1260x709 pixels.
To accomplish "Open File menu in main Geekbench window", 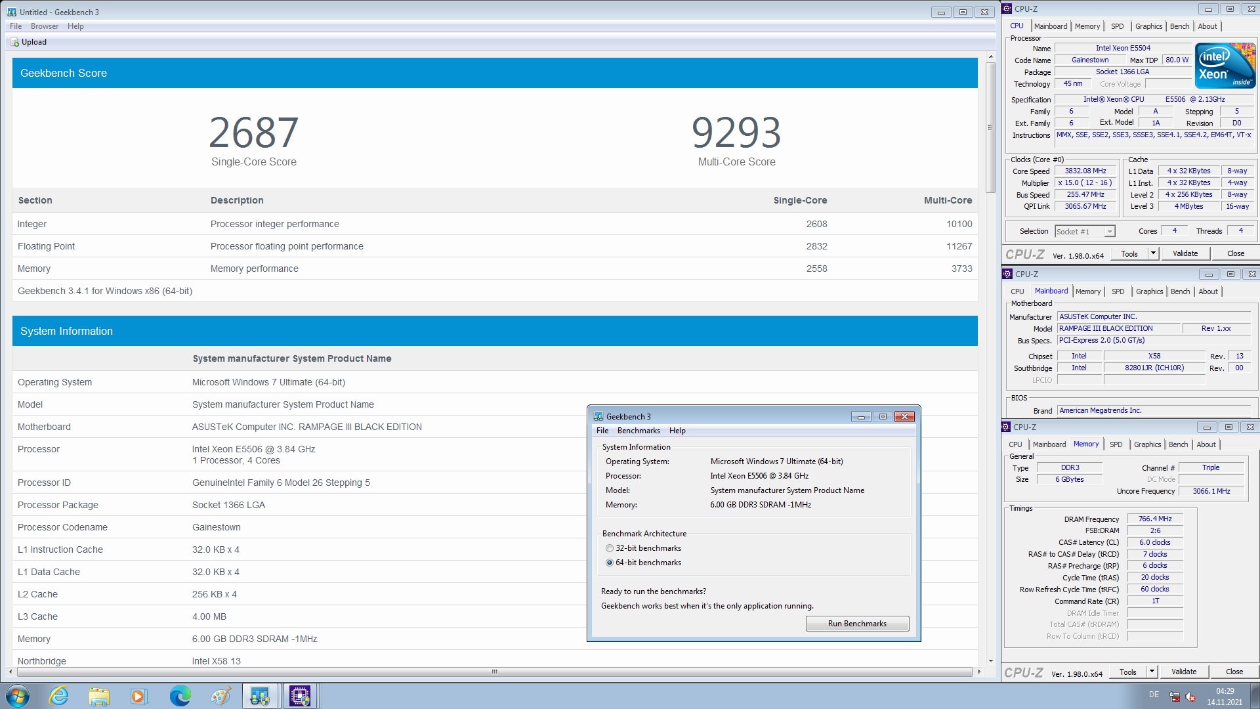I will [x=16, y=26].
